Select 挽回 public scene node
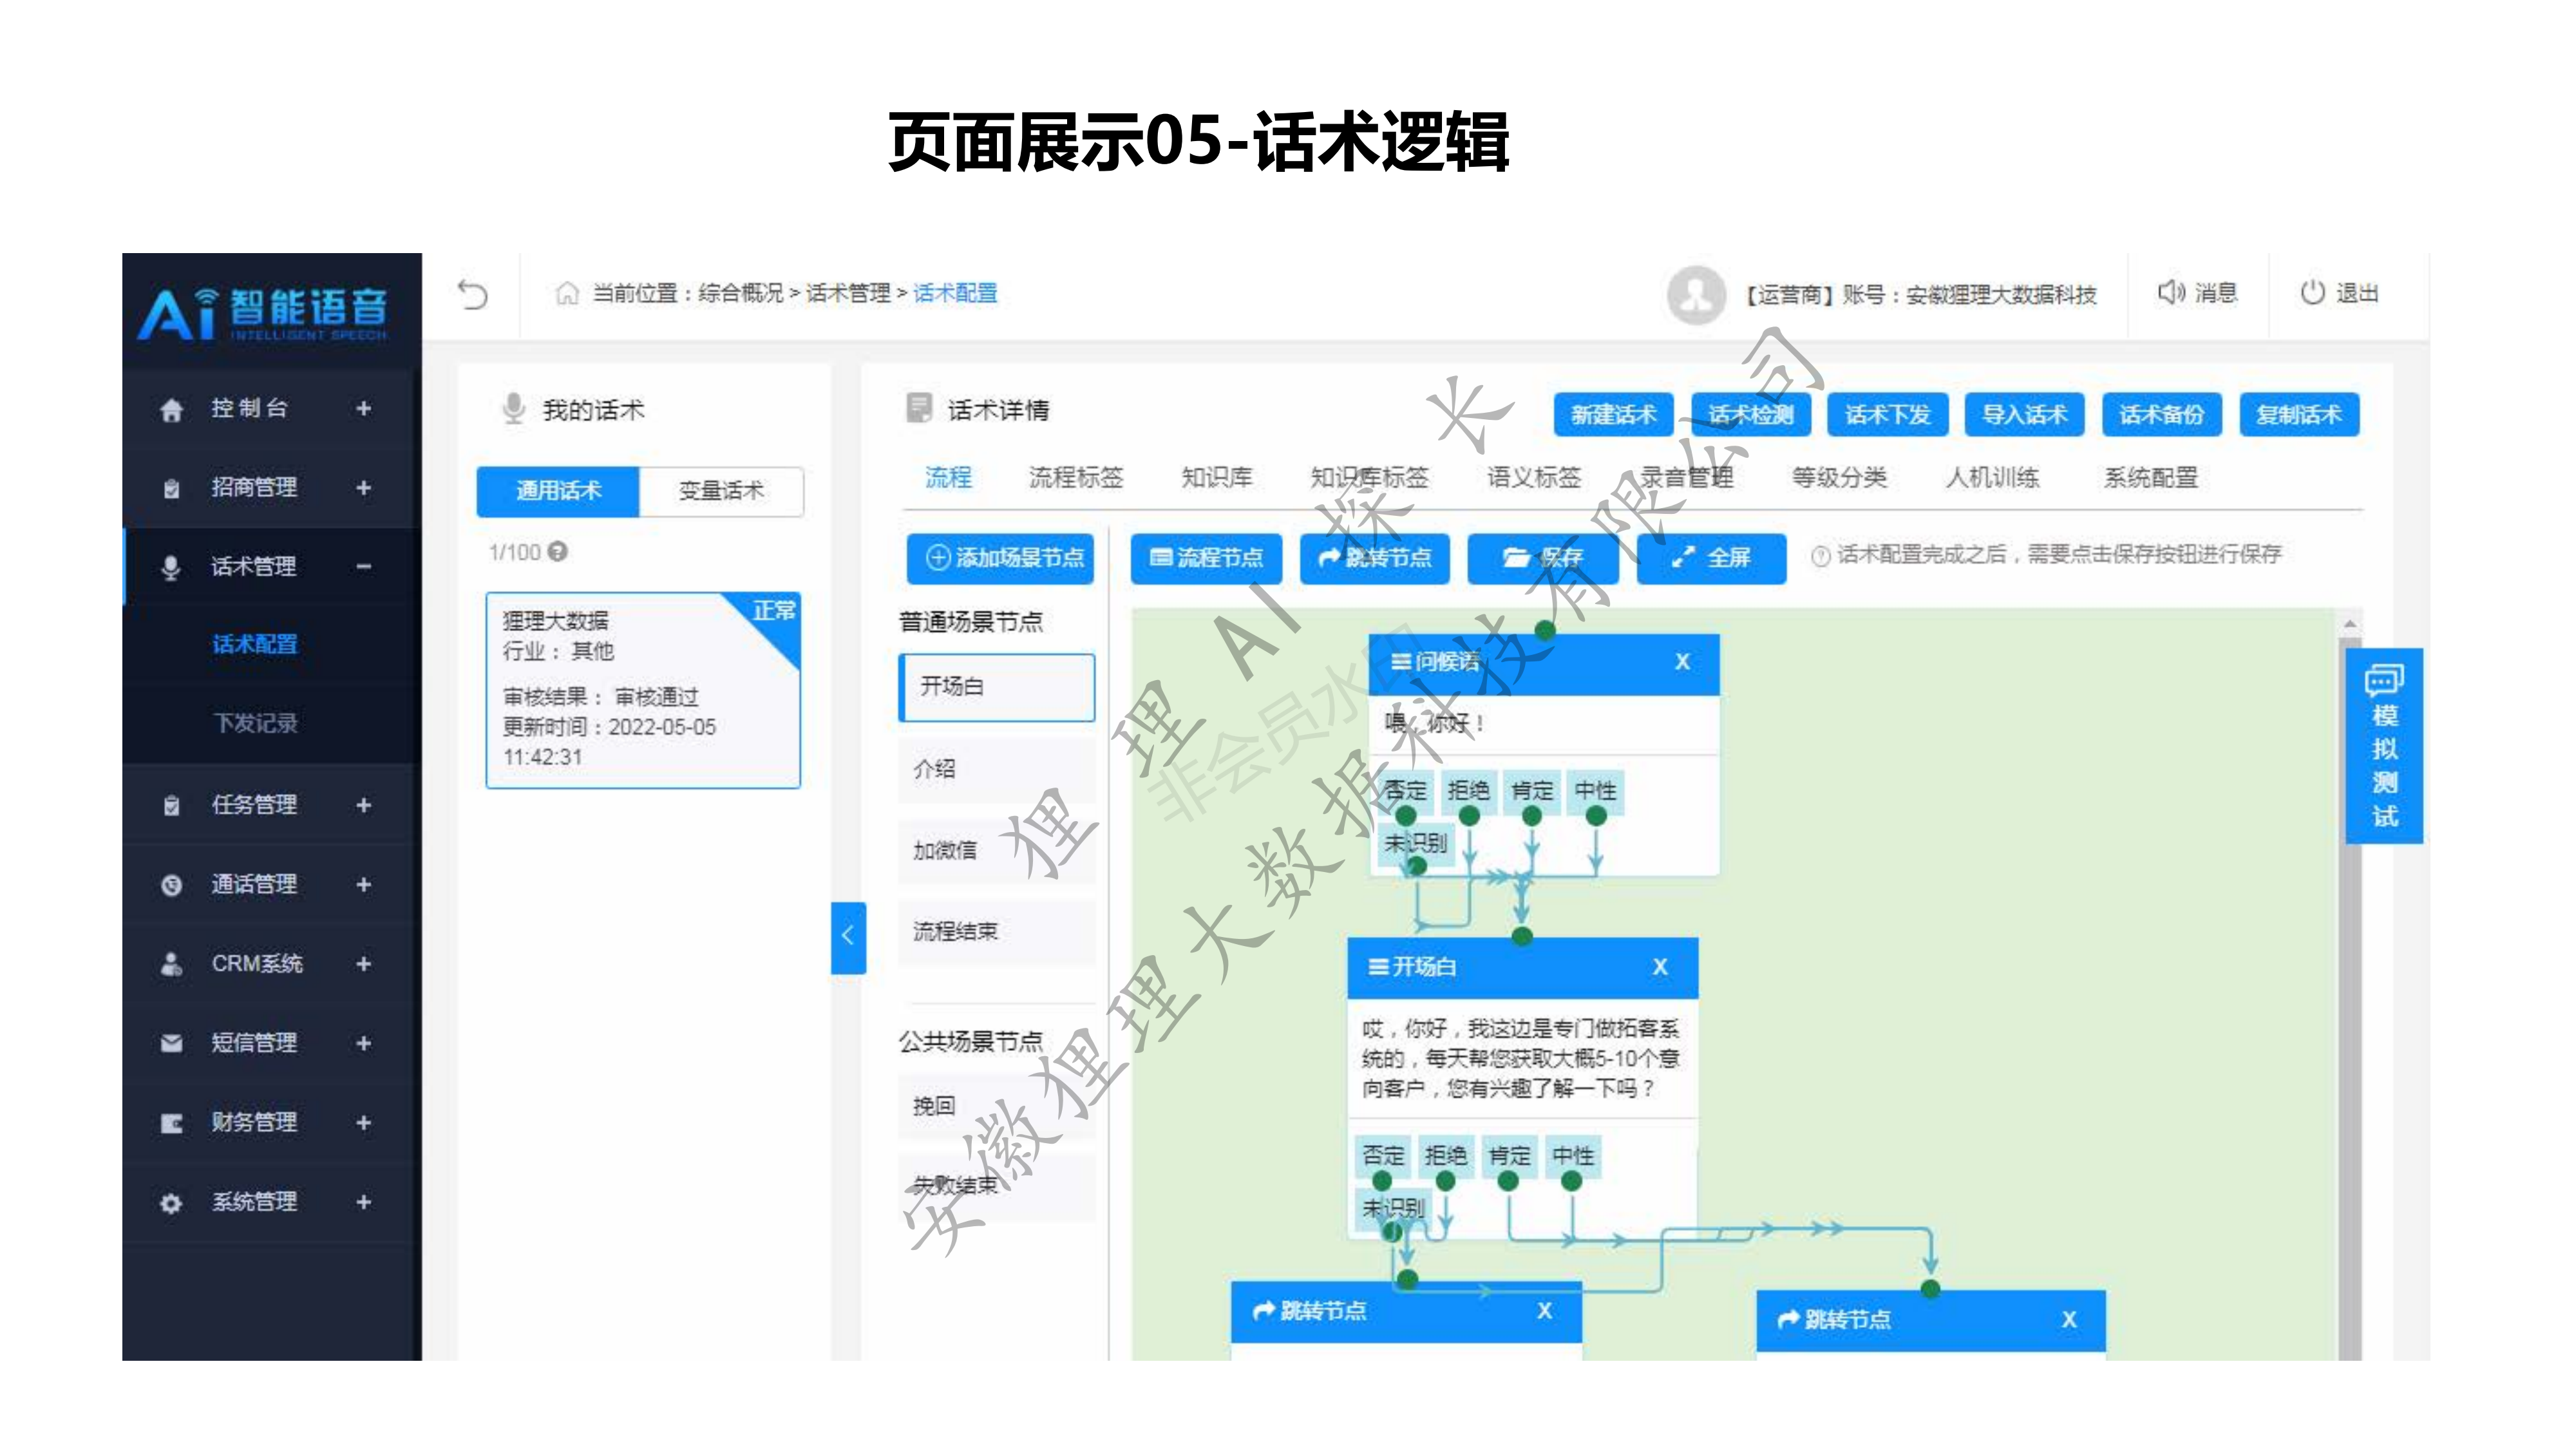Viewport: 2576px width, 1449px height. [x=997, y=1106]
